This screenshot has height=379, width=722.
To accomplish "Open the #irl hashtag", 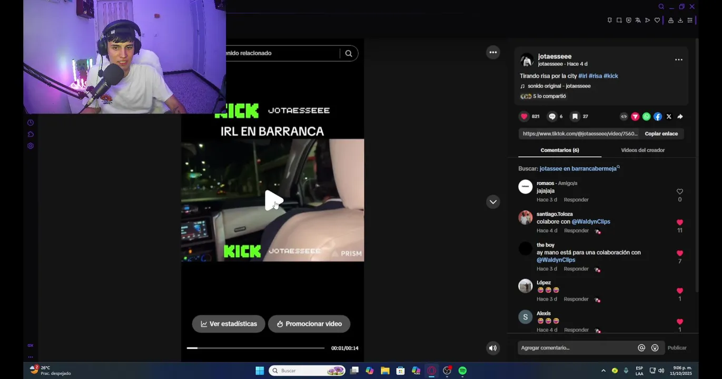I will pos(582,76).
